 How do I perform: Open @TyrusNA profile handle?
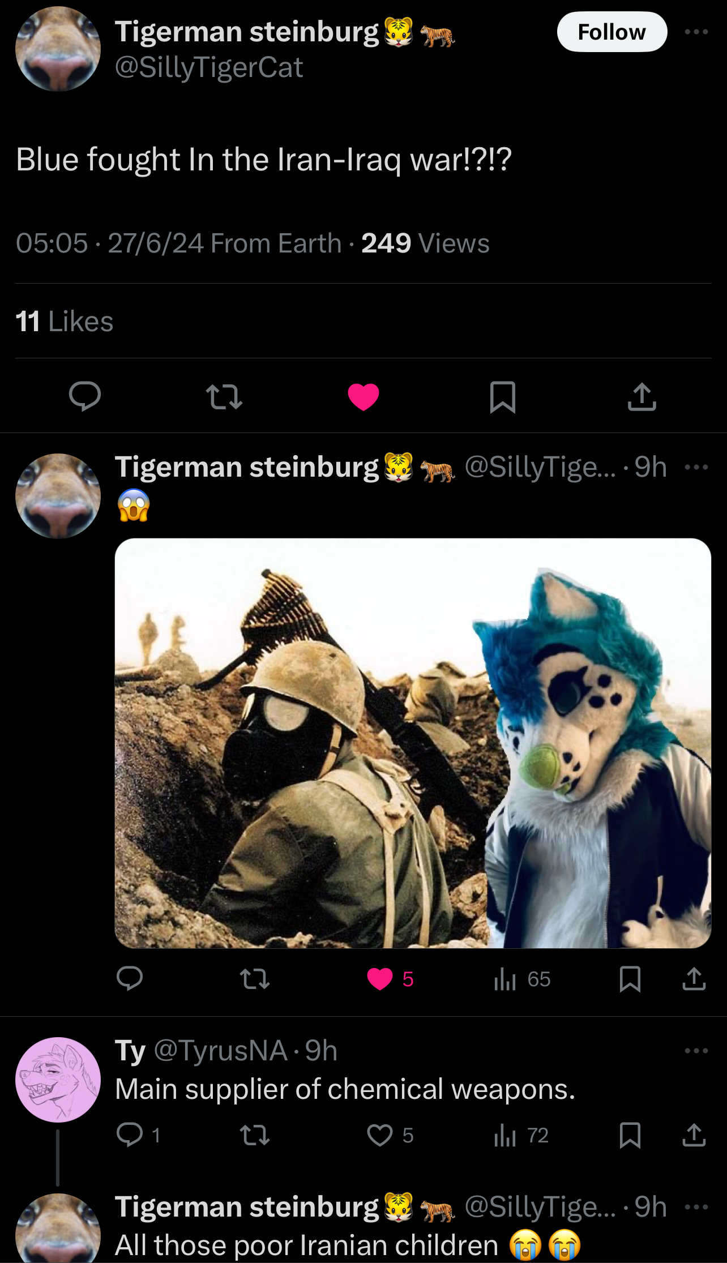(220, 1051)
